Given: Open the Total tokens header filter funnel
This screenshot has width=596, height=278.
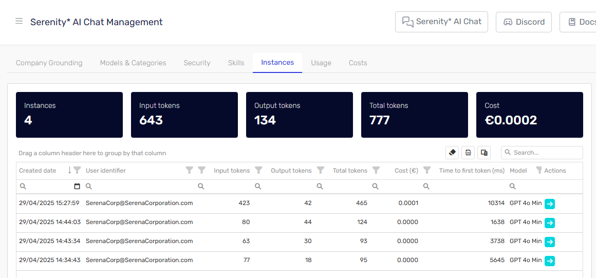Looking at the screenshot, I should 376,171.
